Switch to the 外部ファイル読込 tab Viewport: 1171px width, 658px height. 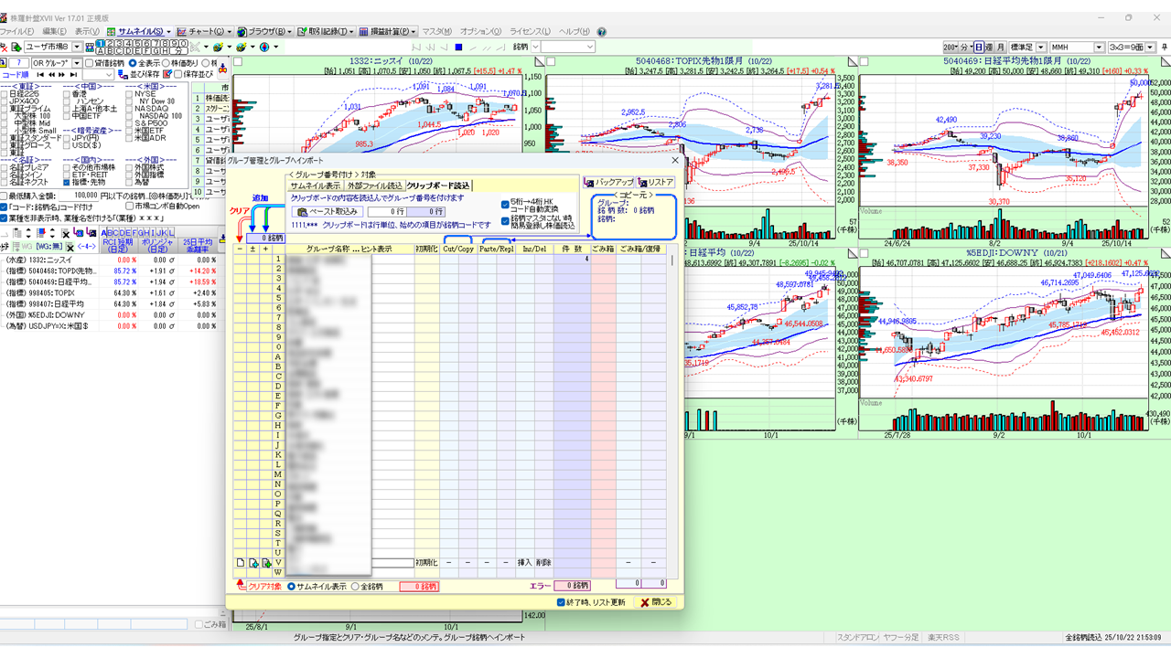click(x=375, y=186)
